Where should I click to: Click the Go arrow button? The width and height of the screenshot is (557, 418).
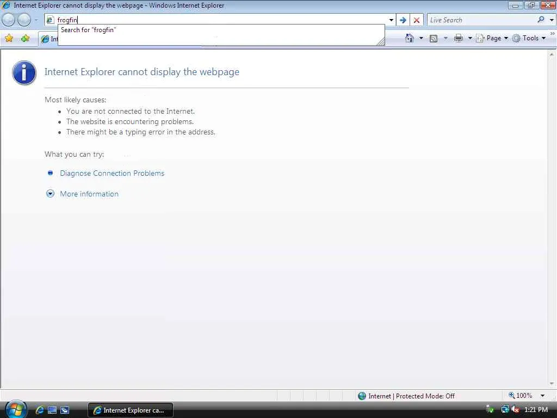coord(403,20)
